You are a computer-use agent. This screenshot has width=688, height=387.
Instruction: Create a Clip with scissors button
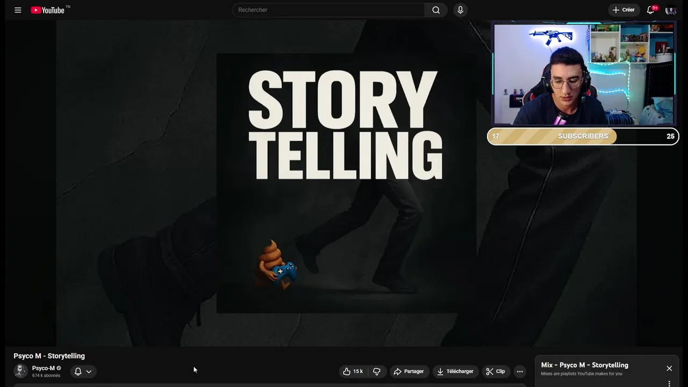pyautogui.click(x=496, y=371)
